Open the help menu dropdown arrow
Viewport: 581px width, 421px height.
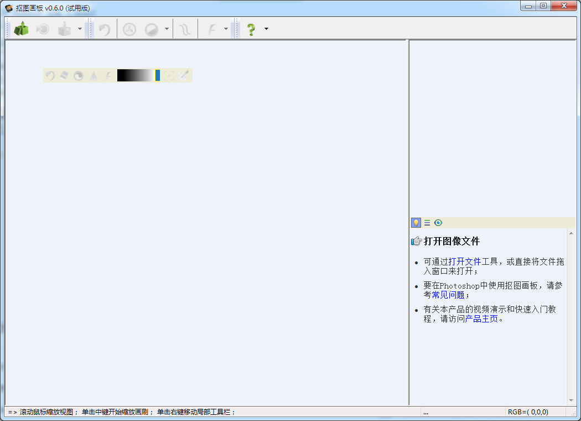pyautogui.click(x=266, y=29)
